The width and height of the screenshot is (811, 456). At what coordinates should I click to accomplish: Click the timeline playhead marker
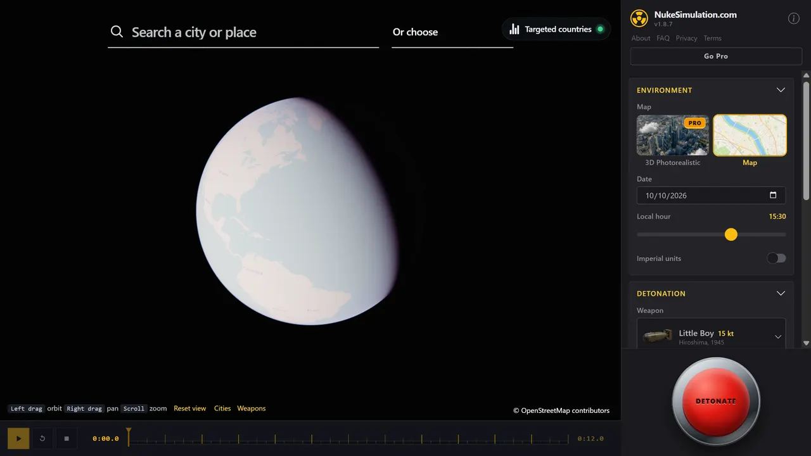(129, 436)
